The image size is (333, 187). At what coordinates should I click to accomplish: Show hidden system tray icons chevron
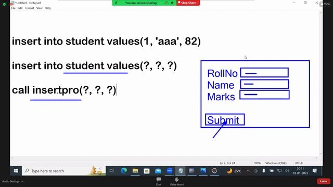pyautogui.click(x=248, y=171)
